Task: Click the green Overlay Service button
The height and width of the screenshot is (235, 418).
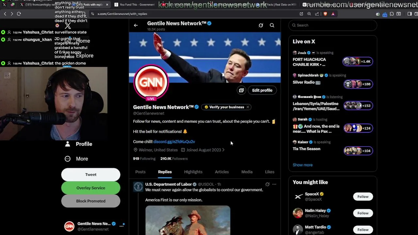Action: pos(91,188)
